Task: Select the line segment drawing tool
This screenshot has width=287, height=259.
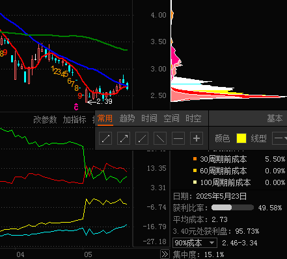Action: (x=105, y=138)
